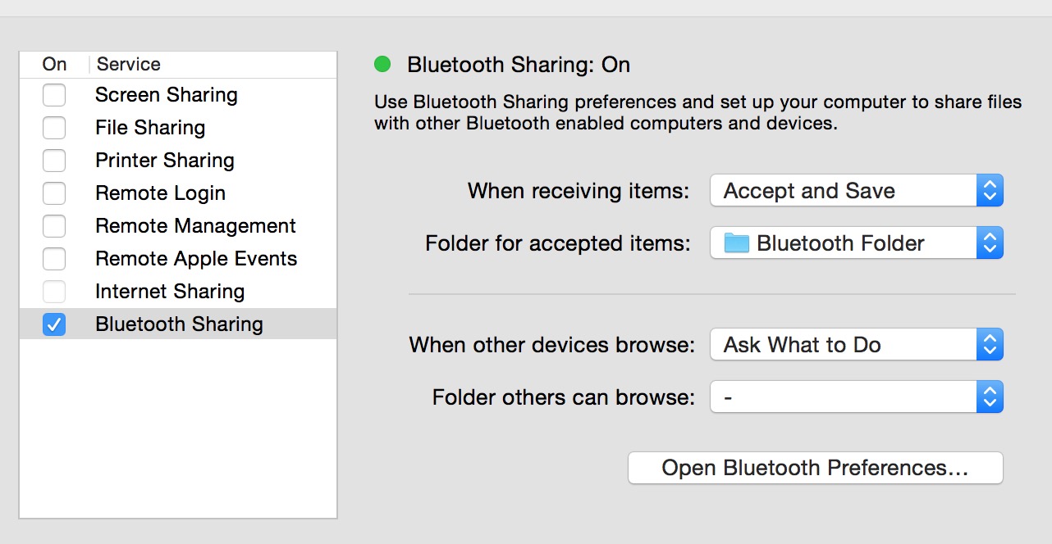Image resolution: width=1052 pixels, height=544 pixels.
Task: Open the Folder others can browse dropdown
Action: (x=856, y=397)
